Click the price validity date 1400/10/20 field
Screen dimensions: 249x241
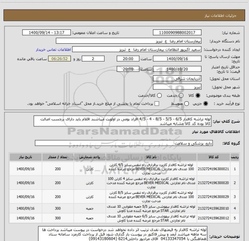click(x=177, y=69)
